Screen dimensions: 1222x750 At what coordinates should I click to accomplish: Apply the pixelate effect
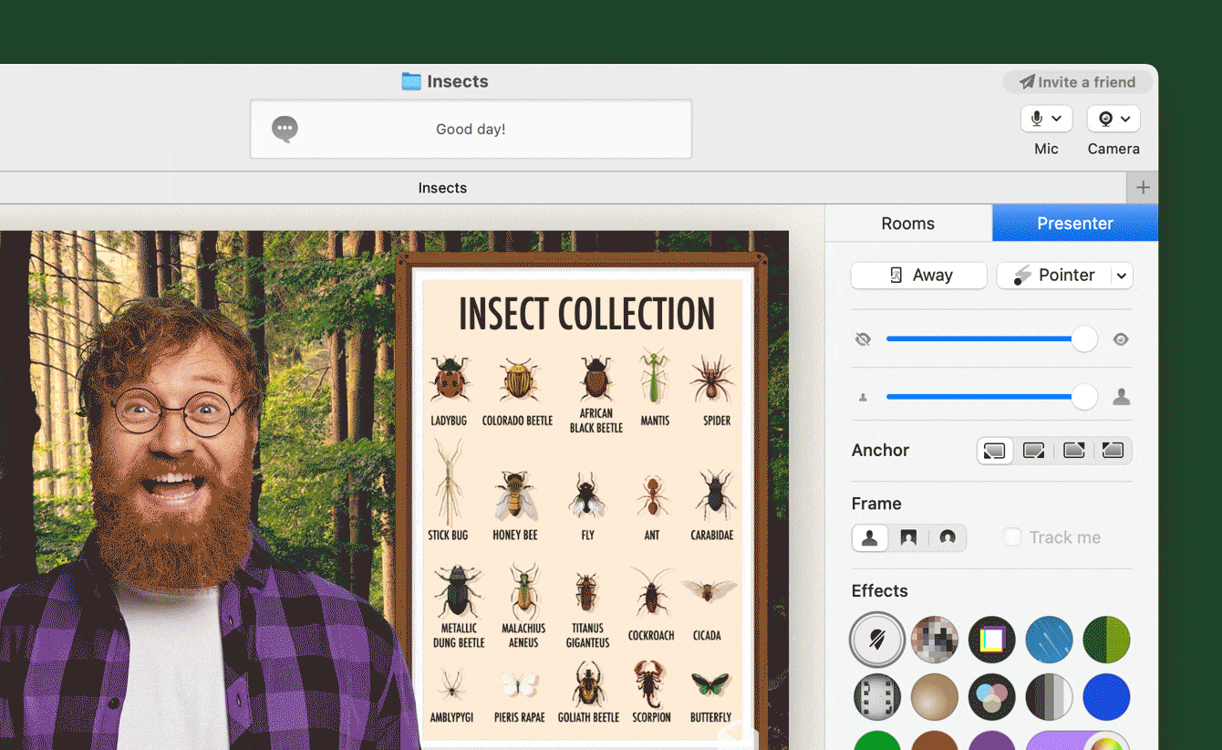[935, 640]
